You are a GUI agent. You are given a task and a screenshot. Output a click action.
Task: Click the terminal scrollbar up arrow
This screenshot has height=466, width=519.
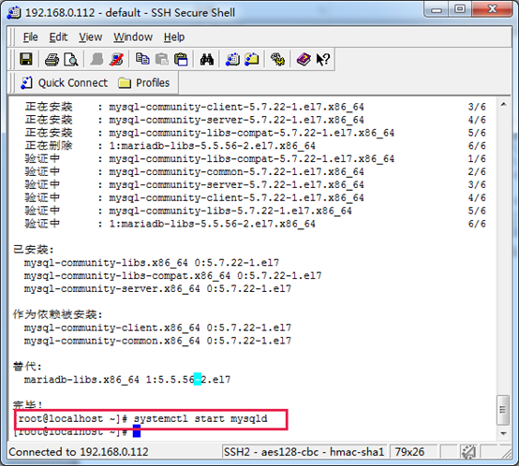(503, 105)
